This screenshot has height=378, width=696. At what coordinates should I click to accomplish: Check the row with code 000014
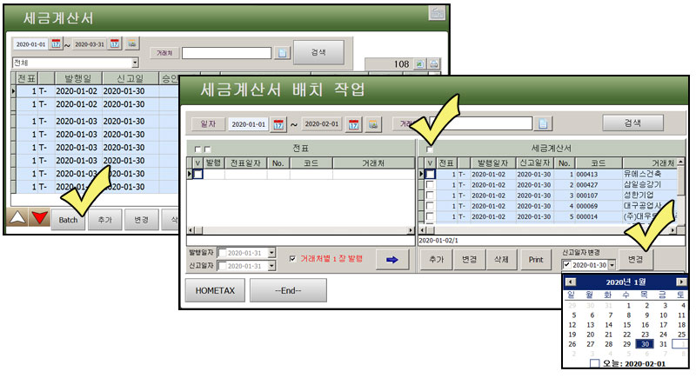click(x=430, y=216)
